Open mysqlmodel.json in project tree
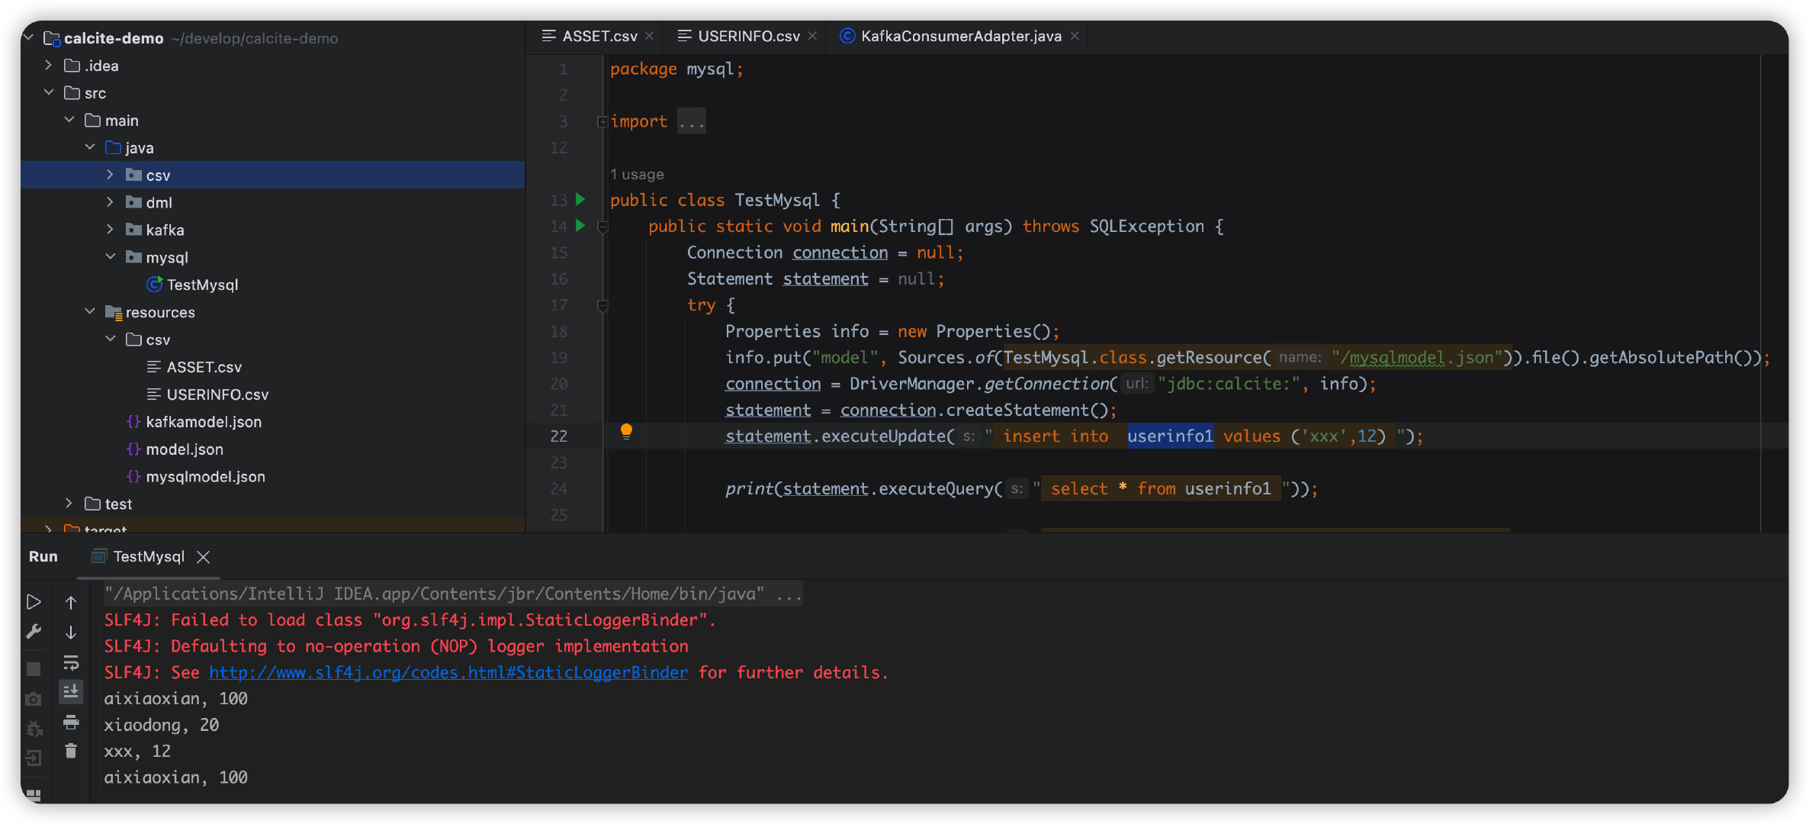The image size is (1809, 824). point(205,477)
